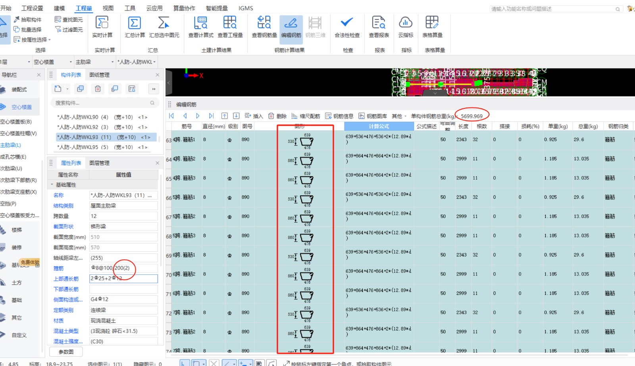Click the 截面形状 property link

coord(63,226)
